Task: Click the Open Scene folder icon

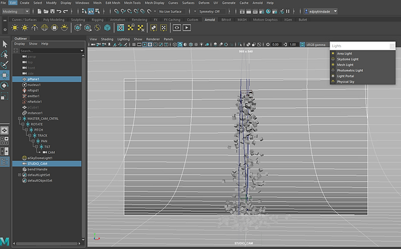Action: [45, 11]
